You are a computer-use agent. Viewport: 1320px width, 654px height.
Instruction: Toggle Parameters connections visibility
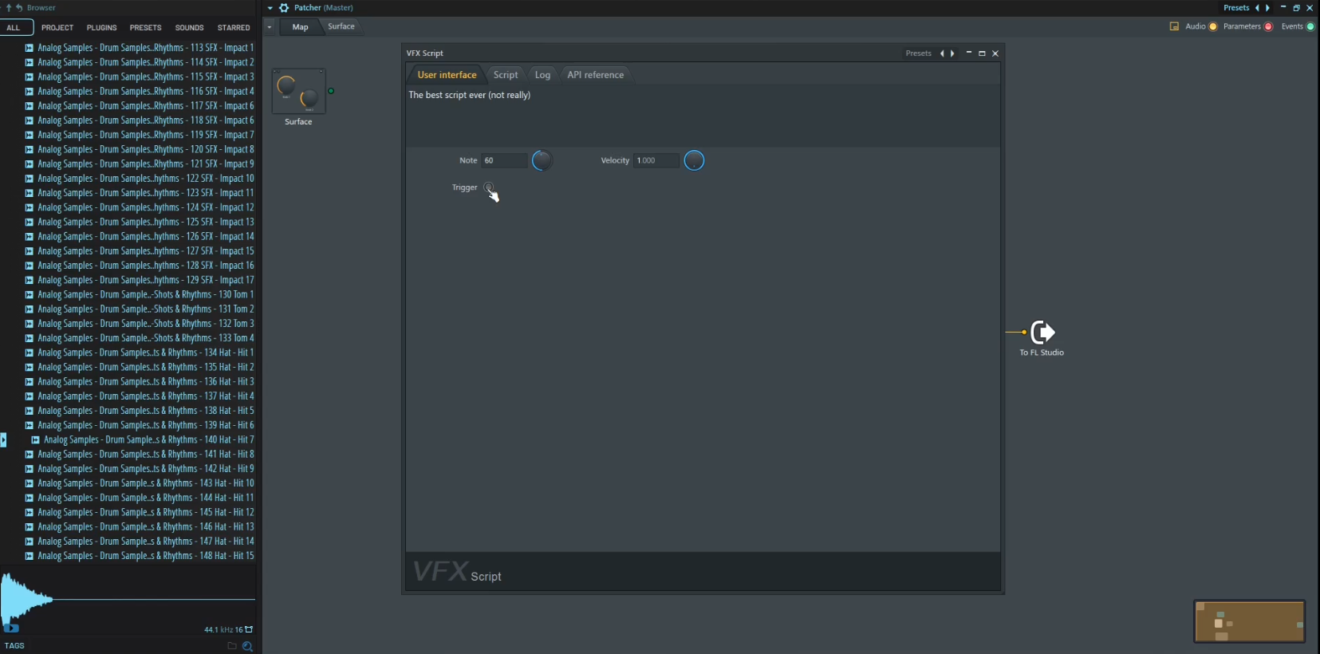tap(1268, 26)
